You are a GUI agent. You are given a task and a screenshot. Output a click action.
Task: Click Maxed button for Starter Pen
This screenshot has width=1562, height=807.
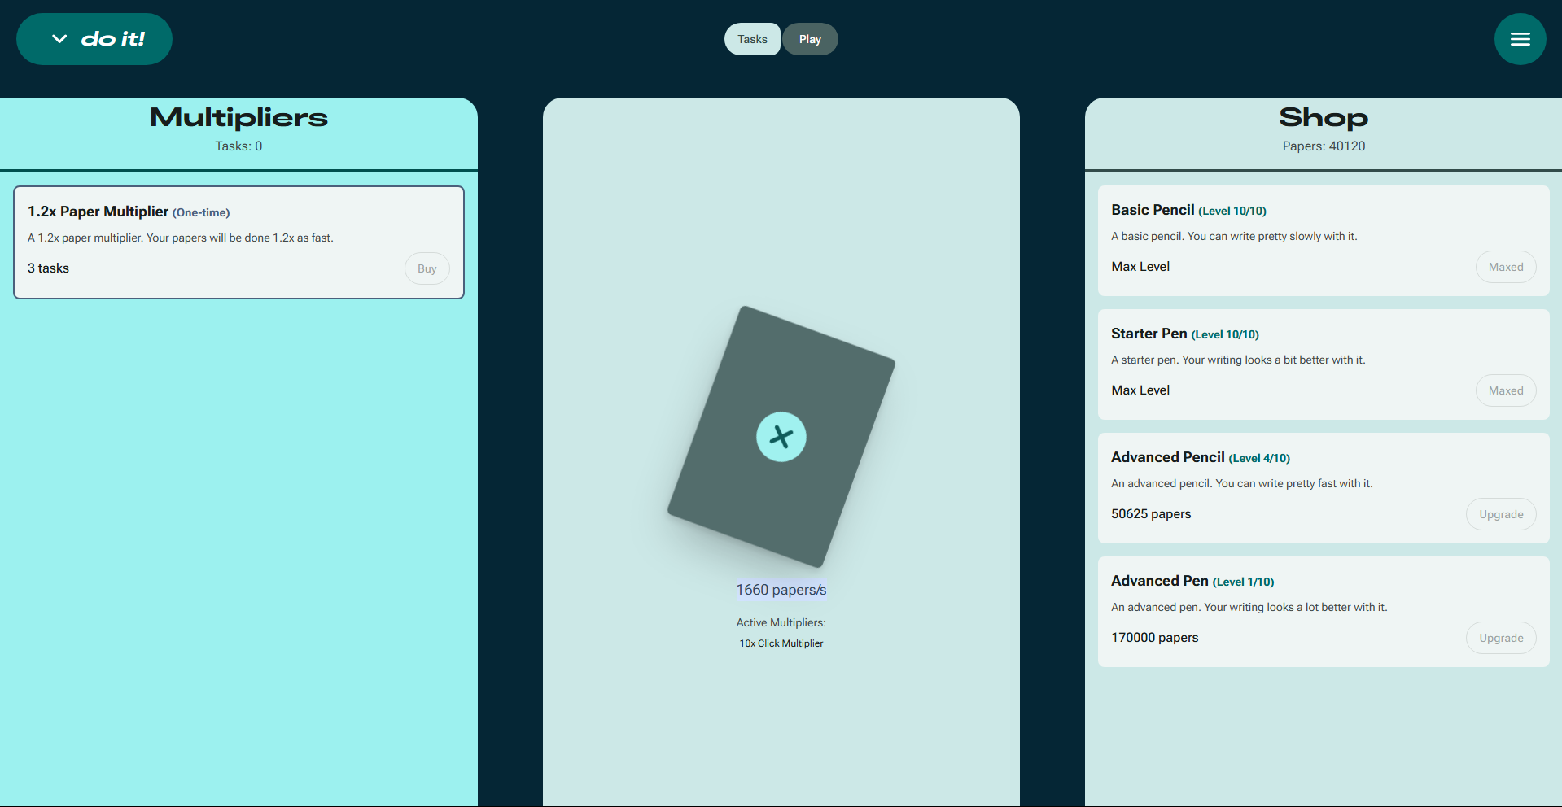click(1505, 390)
